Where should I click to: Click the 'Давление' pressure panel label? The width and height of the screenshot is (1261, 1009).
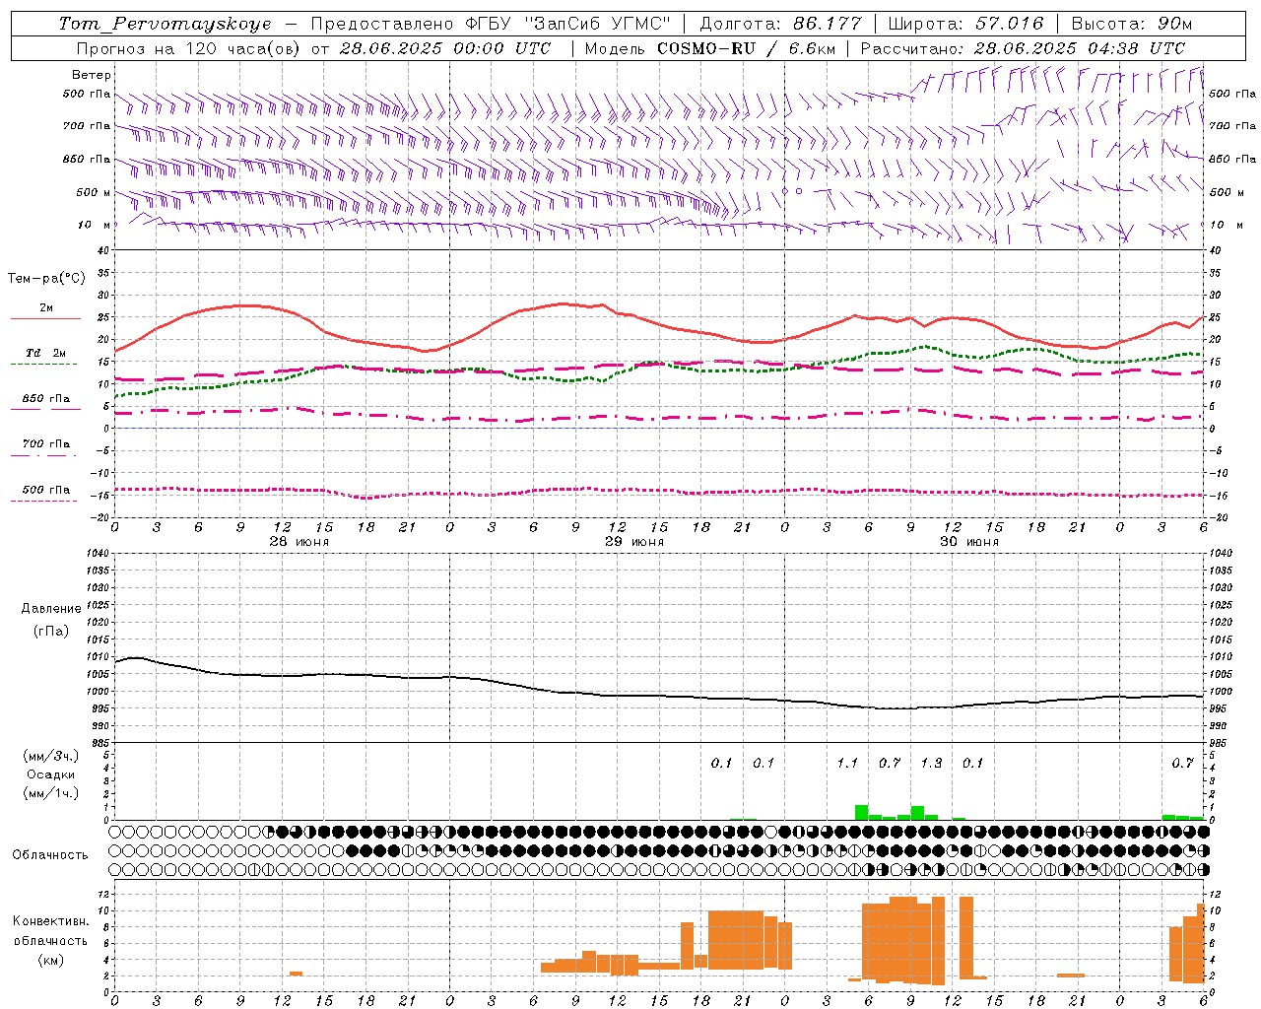[51, 609]
